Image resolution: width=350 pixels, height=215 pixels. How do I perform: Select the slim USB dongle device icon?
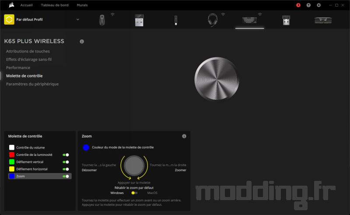point(176,20)
